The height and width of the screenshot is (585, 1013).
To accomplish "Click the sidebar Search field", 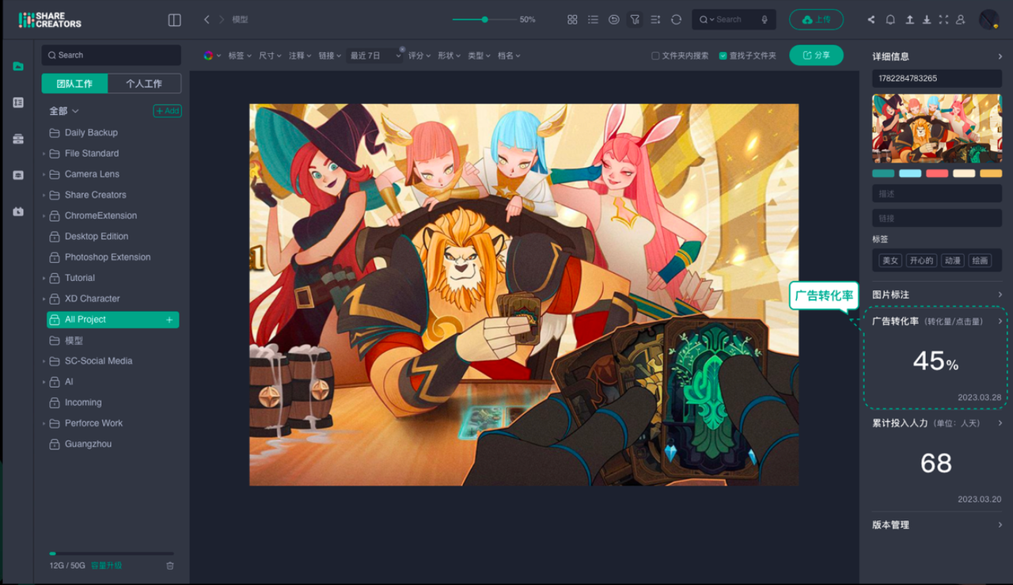I will (111, 55).
